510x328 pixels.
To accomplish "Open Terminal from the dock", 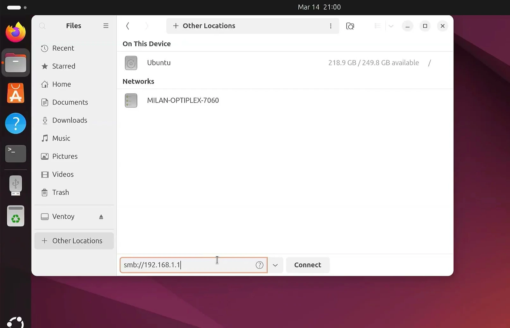I will [15, 154].
